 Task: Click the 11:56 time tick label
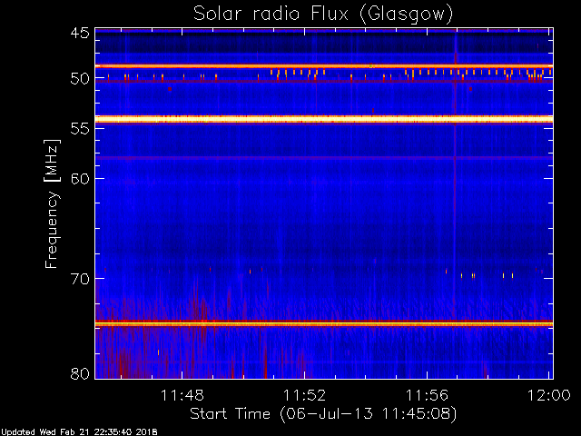(x=427, y=395)
